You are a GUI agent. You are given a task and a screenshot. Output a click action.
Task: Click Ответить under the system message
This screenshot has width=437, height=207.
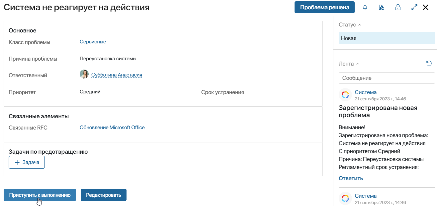point(351,178)
